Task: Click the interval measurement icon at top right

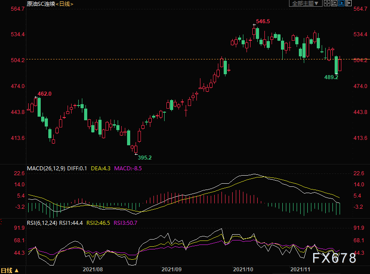Action: click(334, 4)
